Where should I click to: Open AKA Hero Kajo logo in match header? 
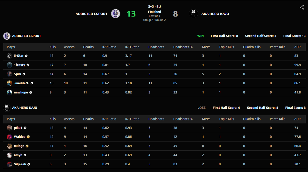(193, 14)
